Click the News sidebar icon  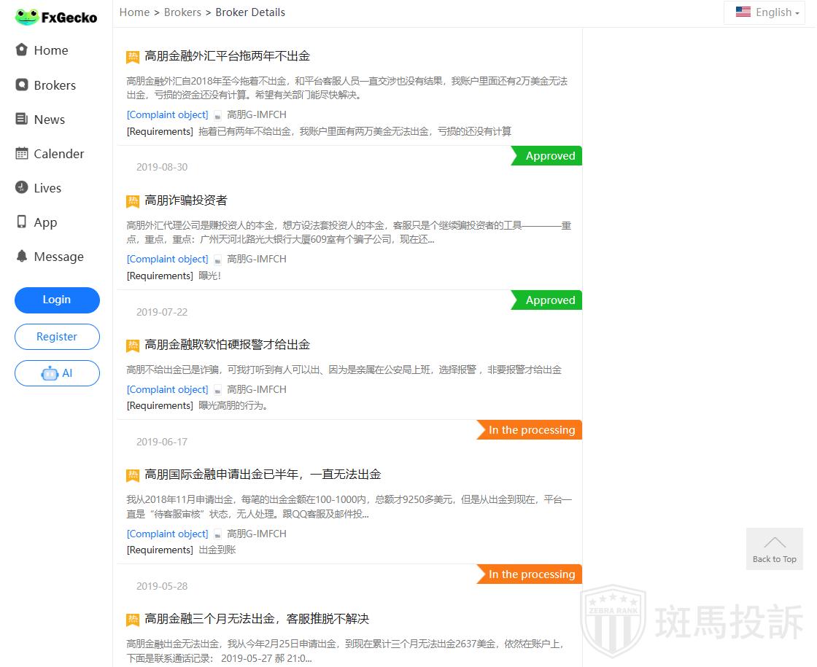pos(22,119)
